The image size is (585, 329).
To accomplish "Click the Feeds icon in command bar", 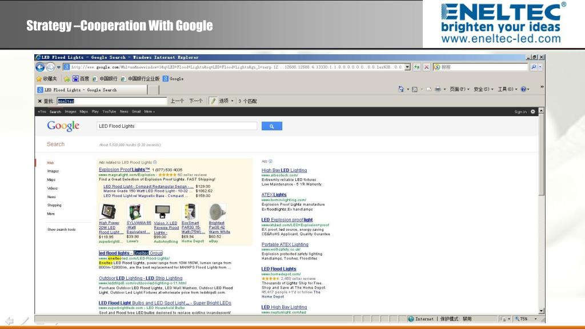I will (x=415, y=89).
